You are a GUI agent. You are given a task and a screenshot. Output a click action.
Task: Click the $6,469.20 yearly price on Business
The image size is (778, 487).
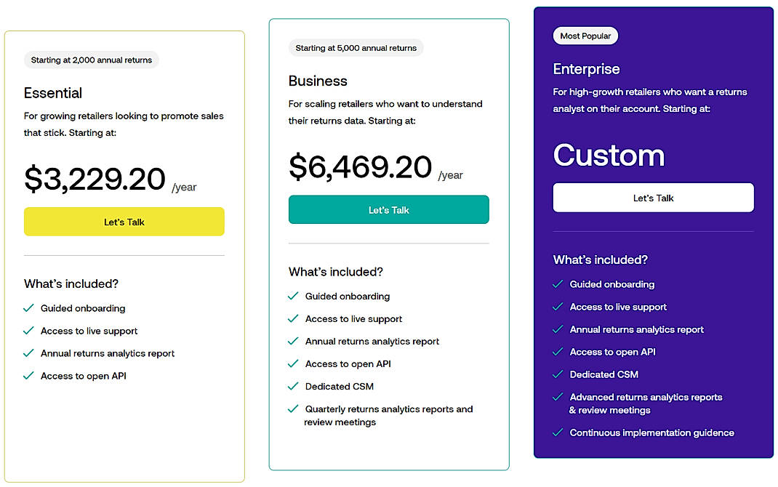click(360, 167)
